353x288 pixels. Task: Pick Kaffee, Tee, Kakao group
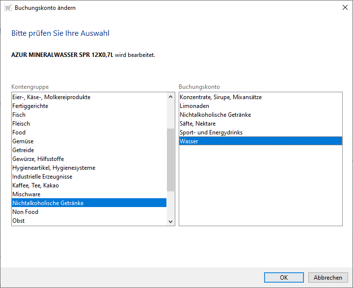click(x=35, y=185)
